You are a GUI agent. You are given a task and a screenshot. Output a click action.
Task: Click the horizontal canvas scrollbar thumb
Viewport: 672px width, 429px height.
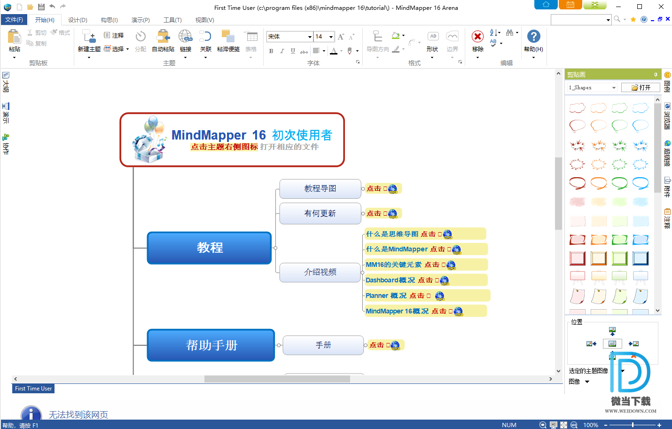277,379
